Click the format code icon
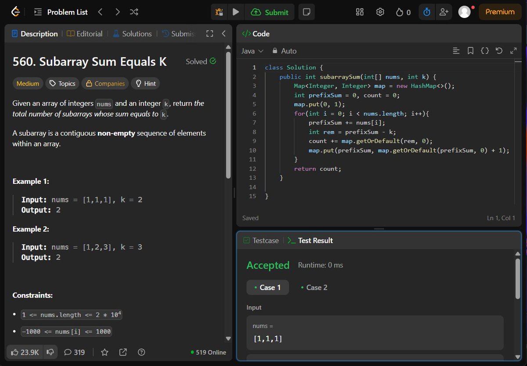The image size is (527, 366). 456,51
